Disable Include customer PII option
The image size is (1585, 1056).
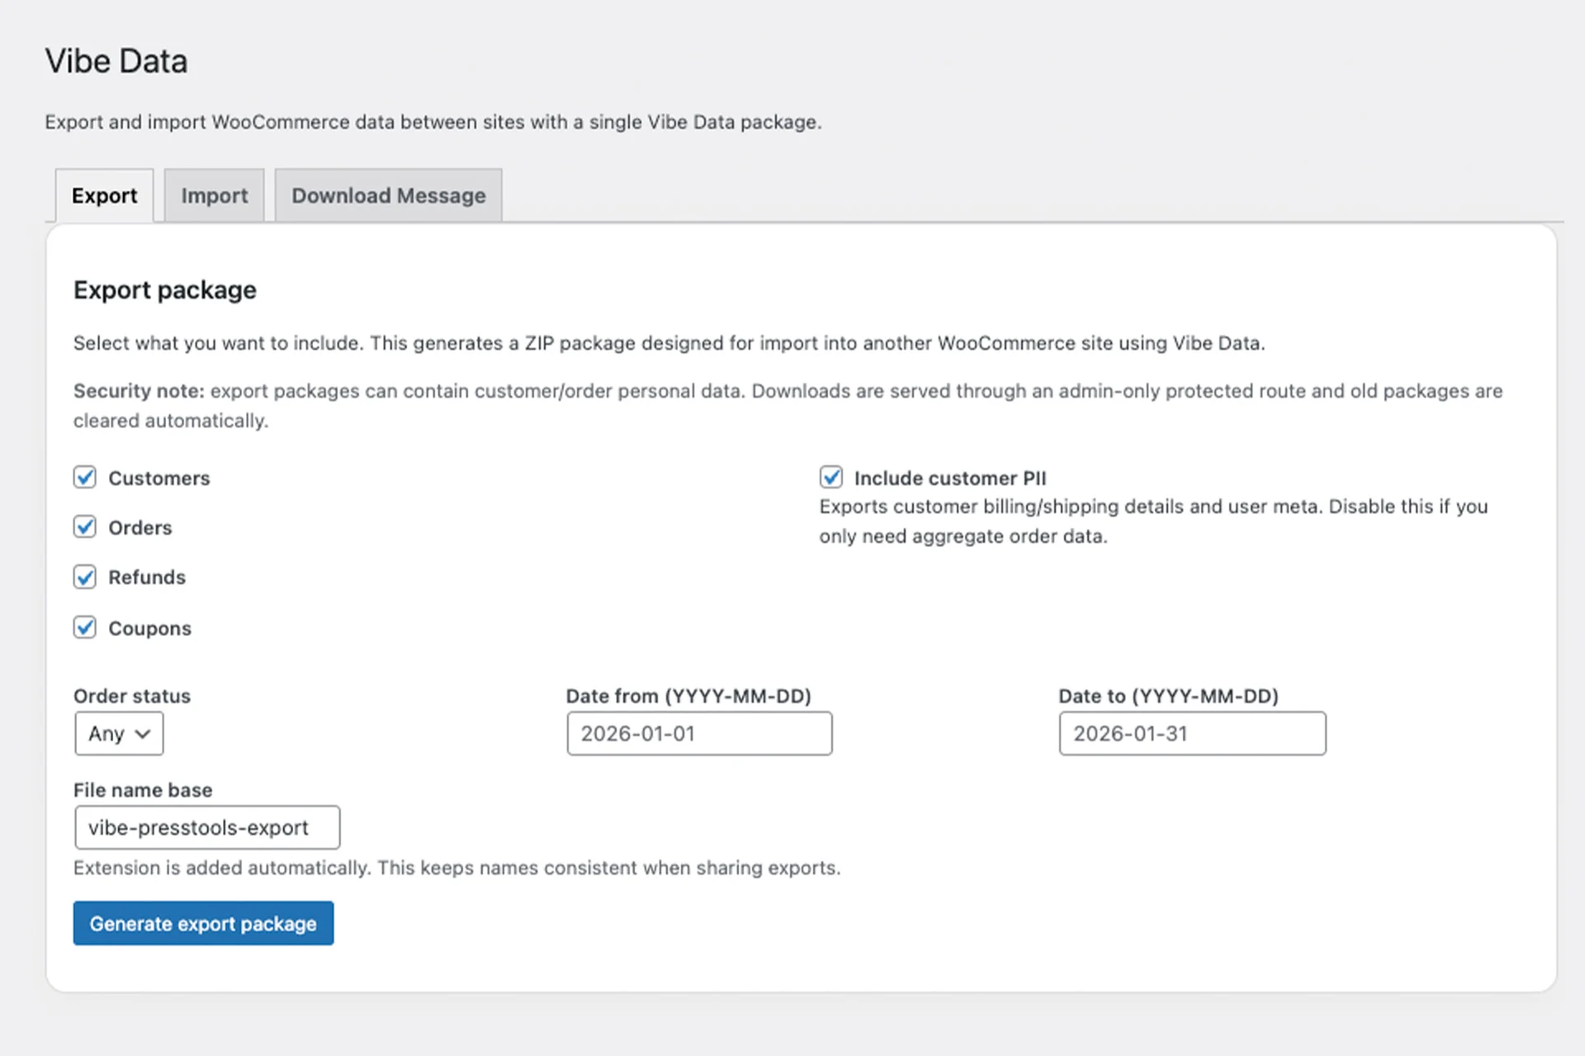(831, 478)
